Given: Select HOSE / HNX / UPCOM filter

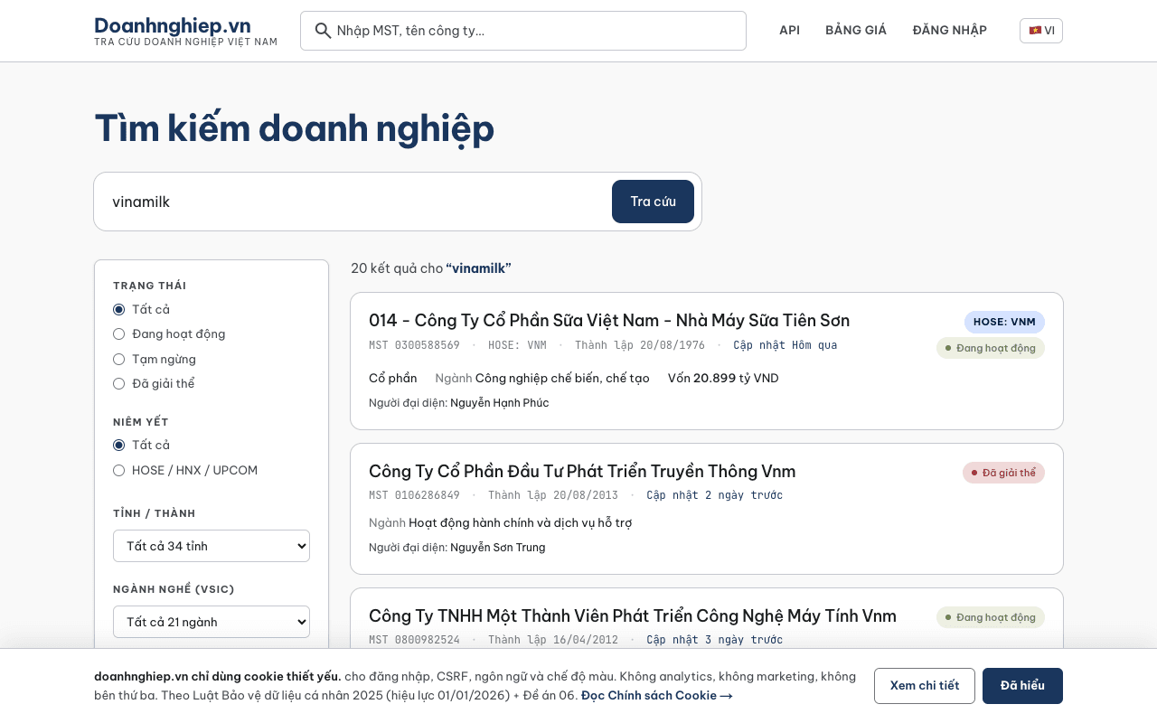Looking at the screenshot, I should click(118, 470).
